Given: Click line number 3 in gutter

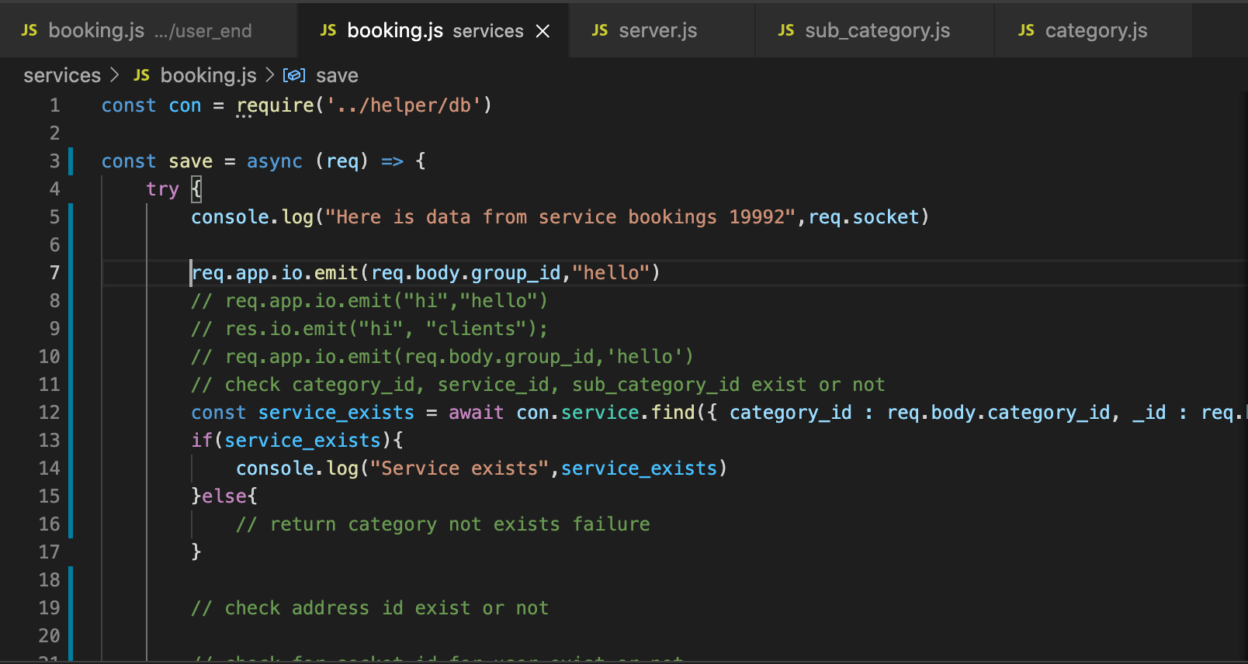Looking at the screenshot, I should tap(54, 161).
